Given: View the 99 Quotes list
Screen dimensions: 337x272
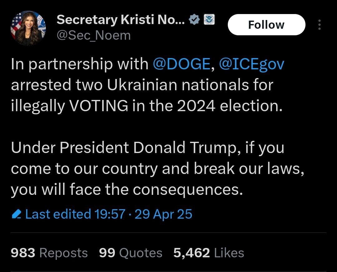Looking at the screenshot, I should 130,253.
